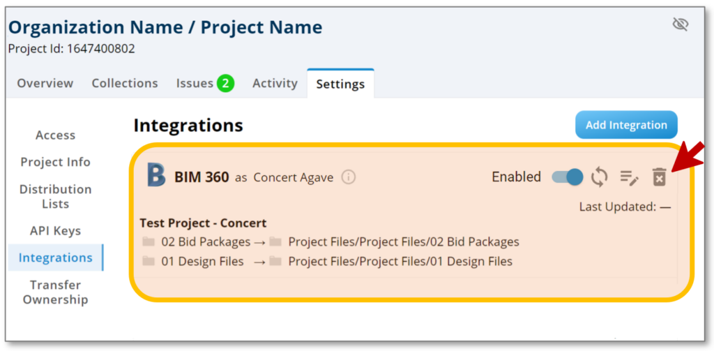Open Access settings in the sidebar
The width and height of the screenshot is (714, 351).
(x=55, y=135)
